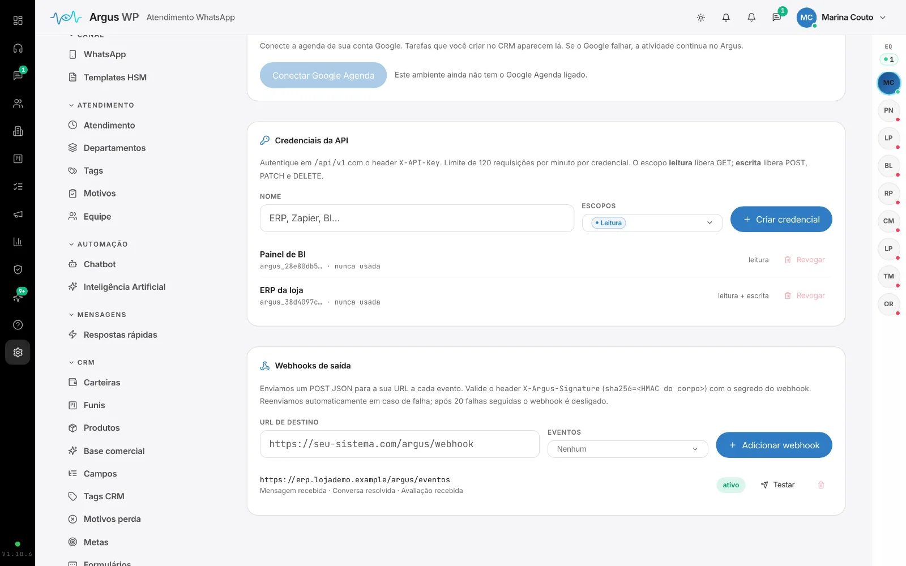The height and width of the screenshot is (566, 906).
Task: Select the RP avatar in team rail
Action: click(888, 194)
